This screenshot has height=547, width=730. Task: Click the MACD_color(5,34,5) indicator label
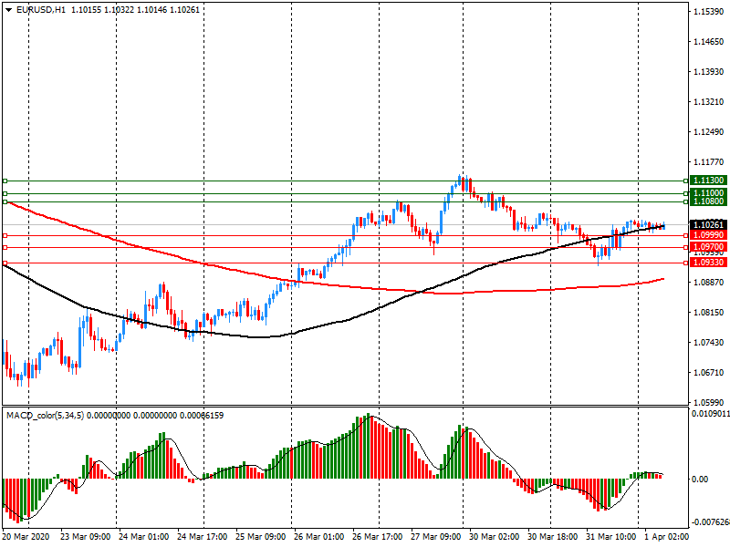coord(45,416)
